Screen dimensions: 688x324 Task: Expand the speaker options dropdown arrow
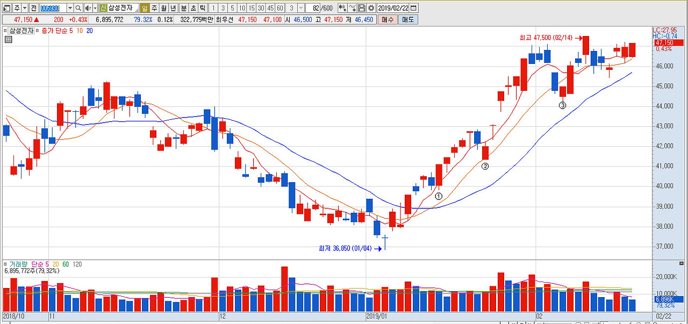pos(95,8)
